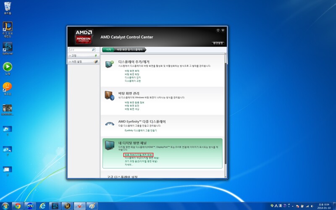Image resolution: width=336 pixels, height=210 pixels.
Task: Expand the 고정 section in sidebar
Action: [x=84, y=55]
